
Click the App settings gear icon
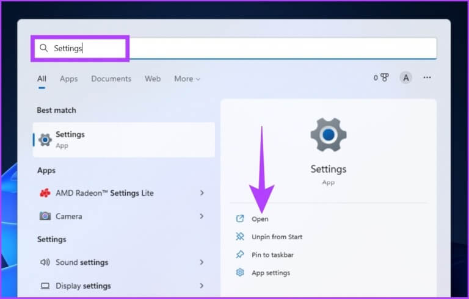point(240,272)
